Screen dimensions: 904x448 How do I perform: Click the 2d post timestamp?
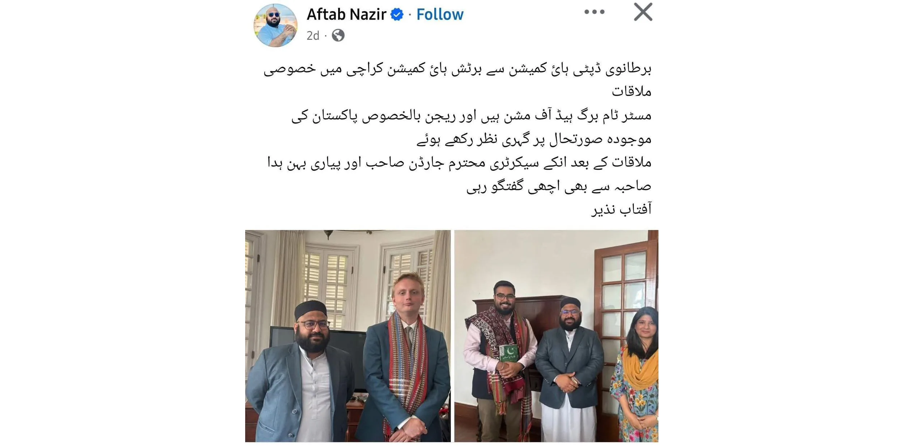coord(313,36)
